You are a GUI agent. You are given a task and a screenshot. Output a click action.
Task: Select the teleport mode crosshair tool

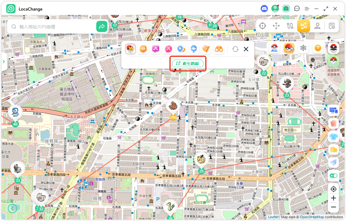point(262,26)
